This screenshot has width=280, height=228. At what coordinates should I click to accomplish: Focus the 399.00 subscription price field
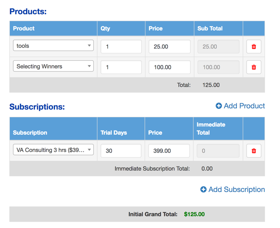(x=169, y=151)
